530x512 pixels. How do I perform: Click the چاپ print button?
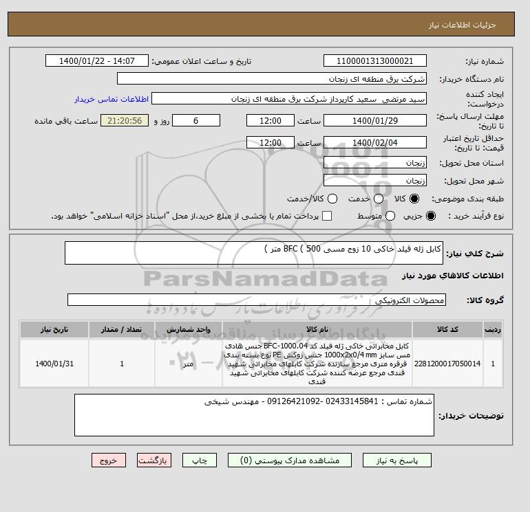coord(200,460)
